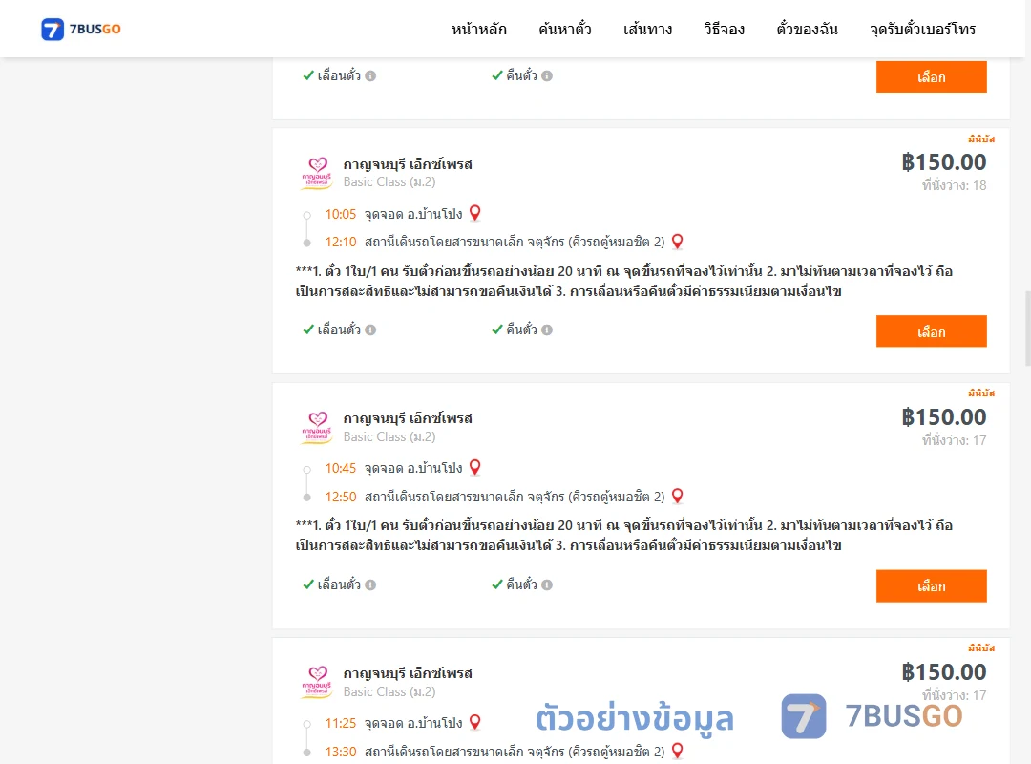The height and width of the screenshot is (764, 1031).
Task: Click the มินิบัส tag on the 10:45 trip
Action: click(981, 393)
